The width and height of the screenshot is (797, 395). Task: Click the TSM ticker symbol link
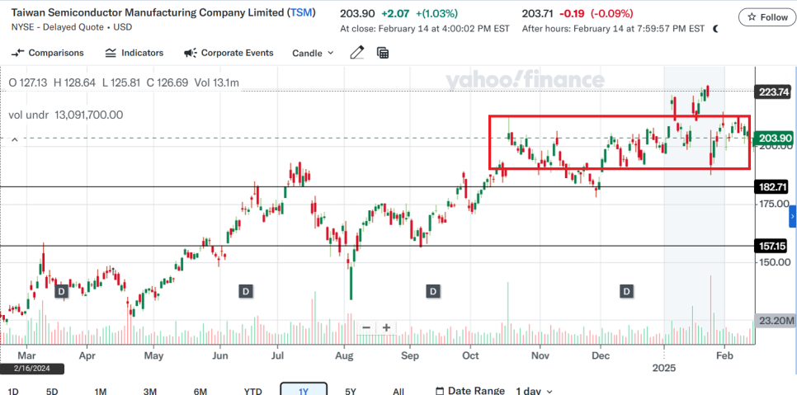pyautogui.click(x=300, y=12)
